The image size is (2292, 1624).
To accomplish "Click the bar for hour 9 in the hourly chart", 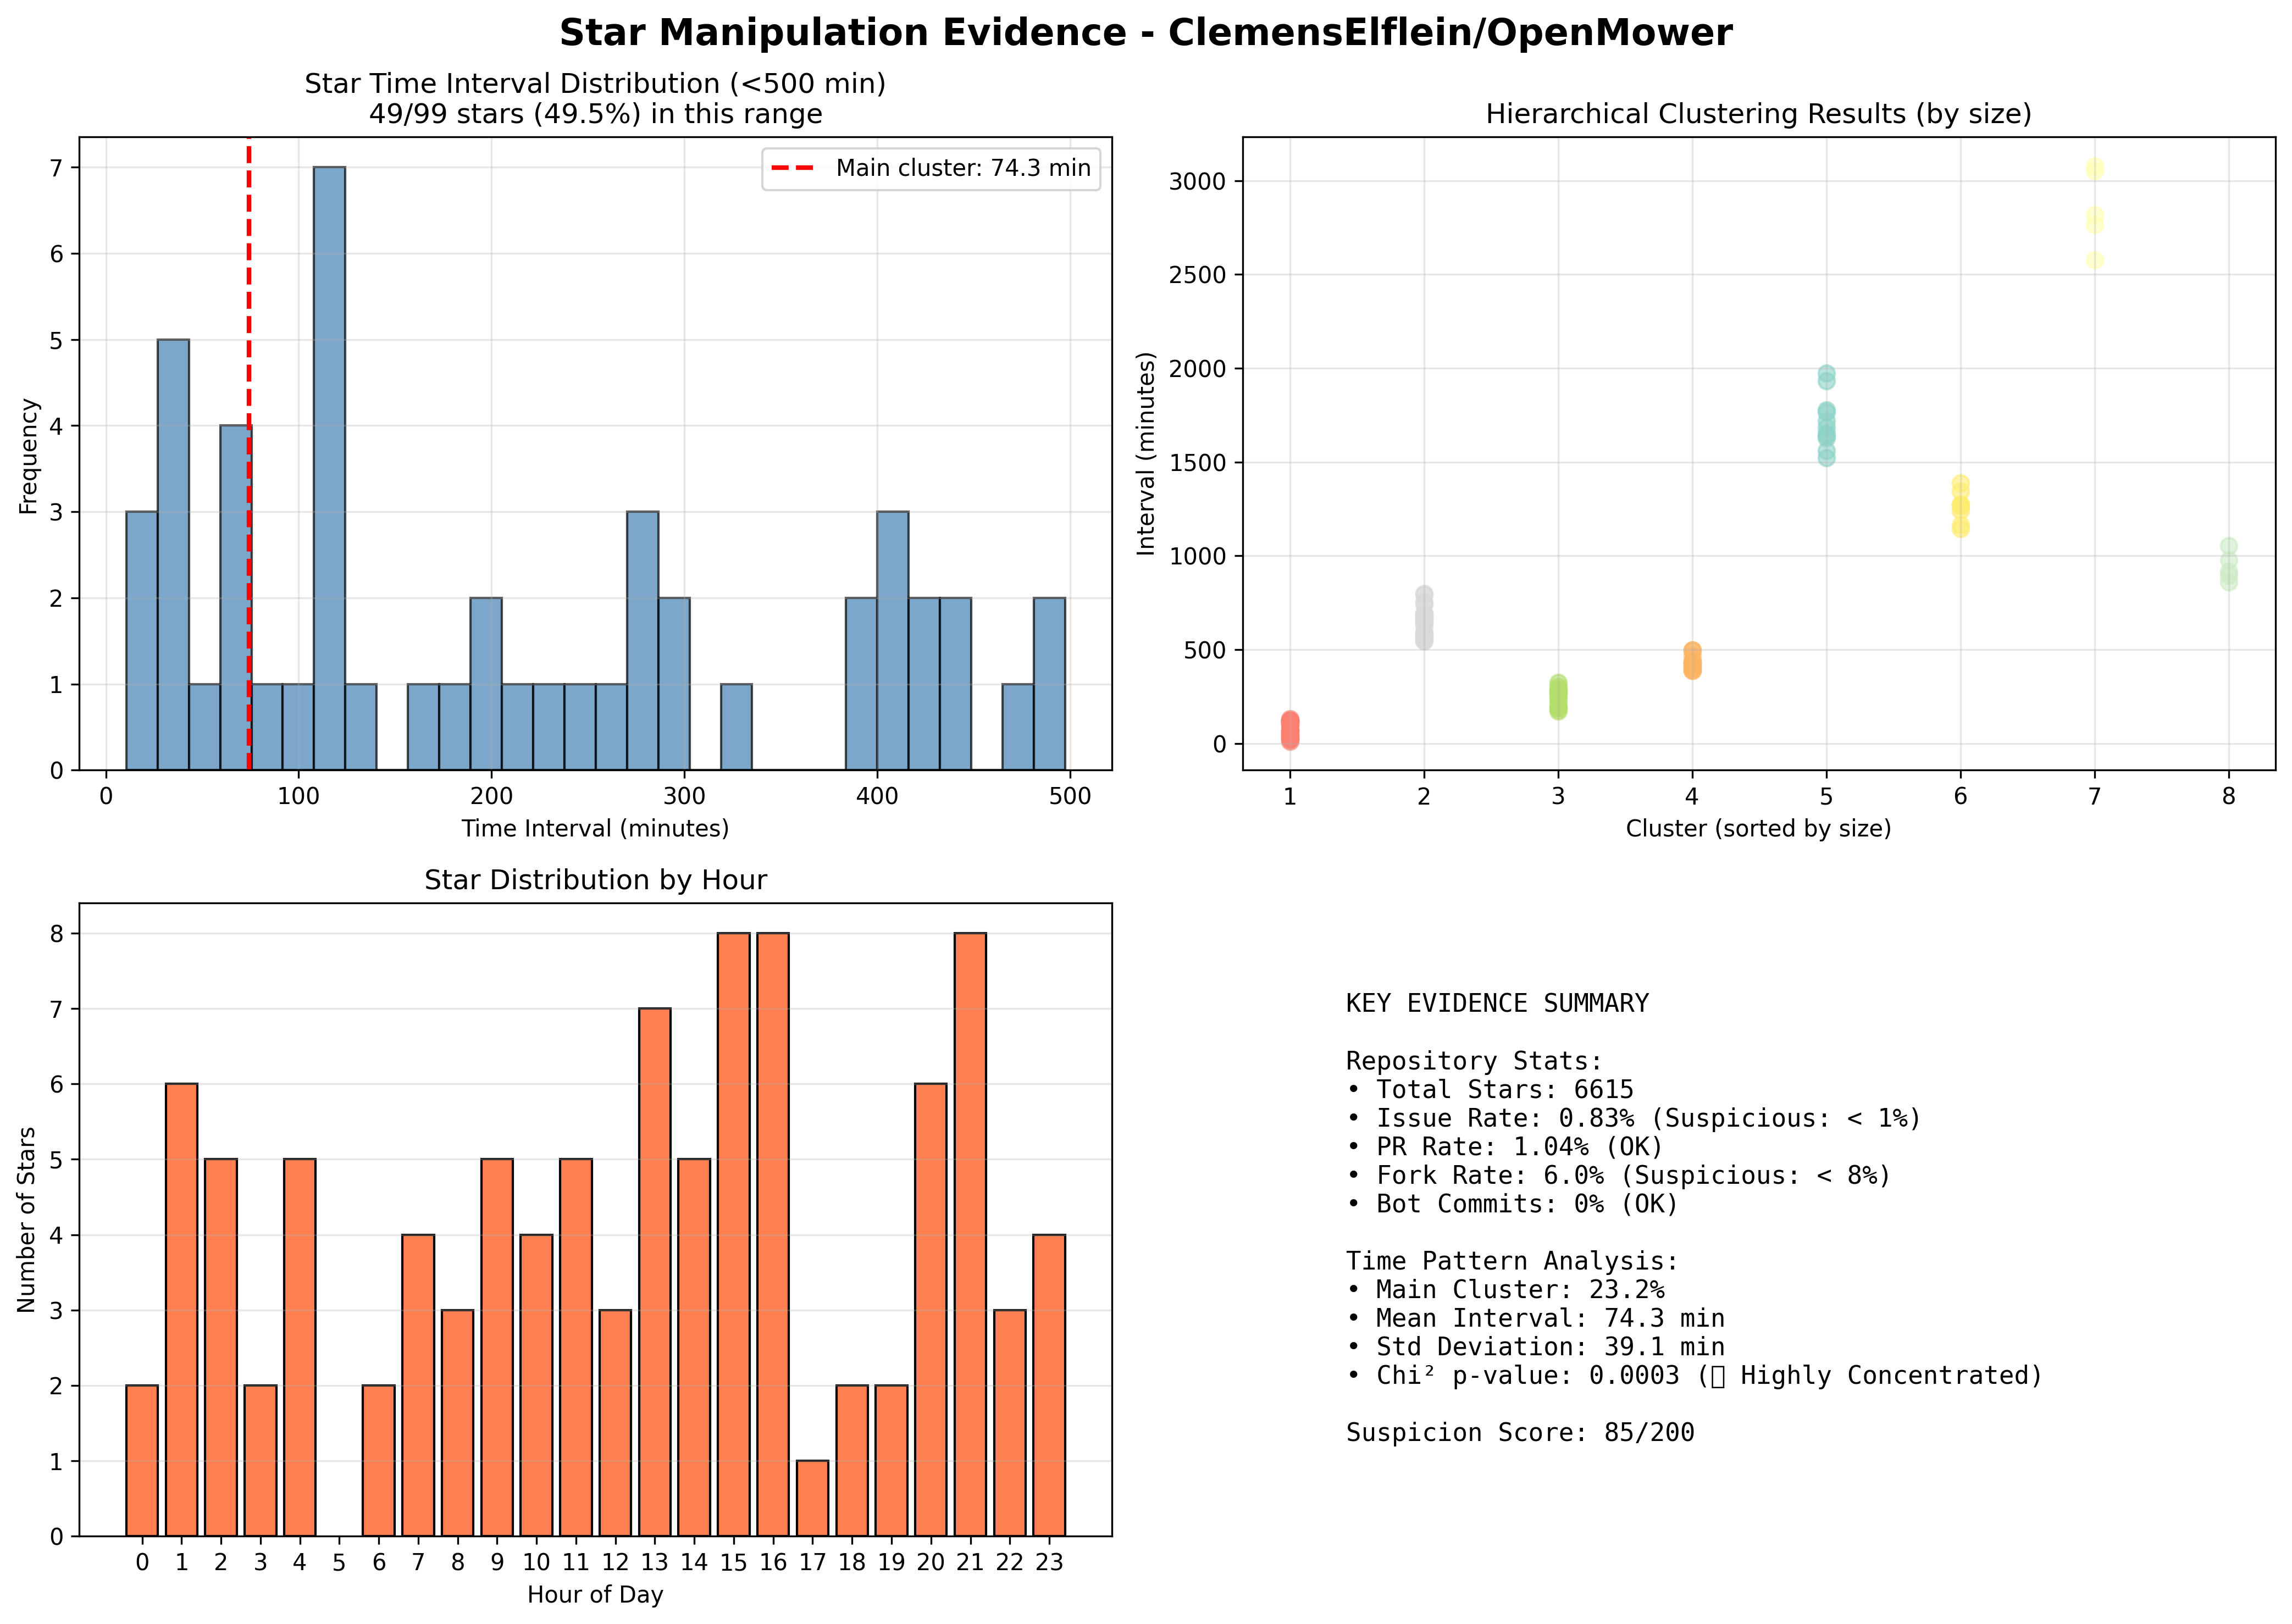I will (x=497, y=1347).
